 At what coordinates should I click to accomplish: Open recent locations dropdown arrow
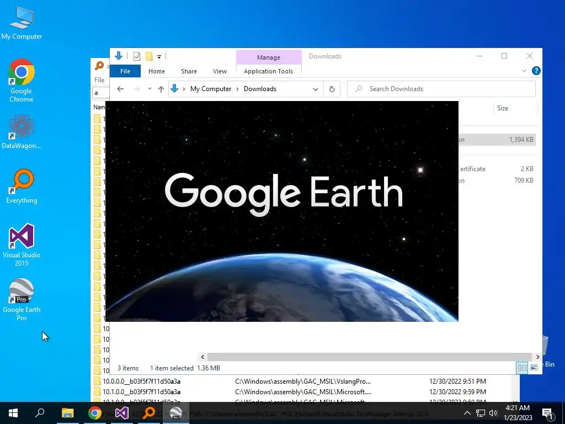(x=150, y=89)
